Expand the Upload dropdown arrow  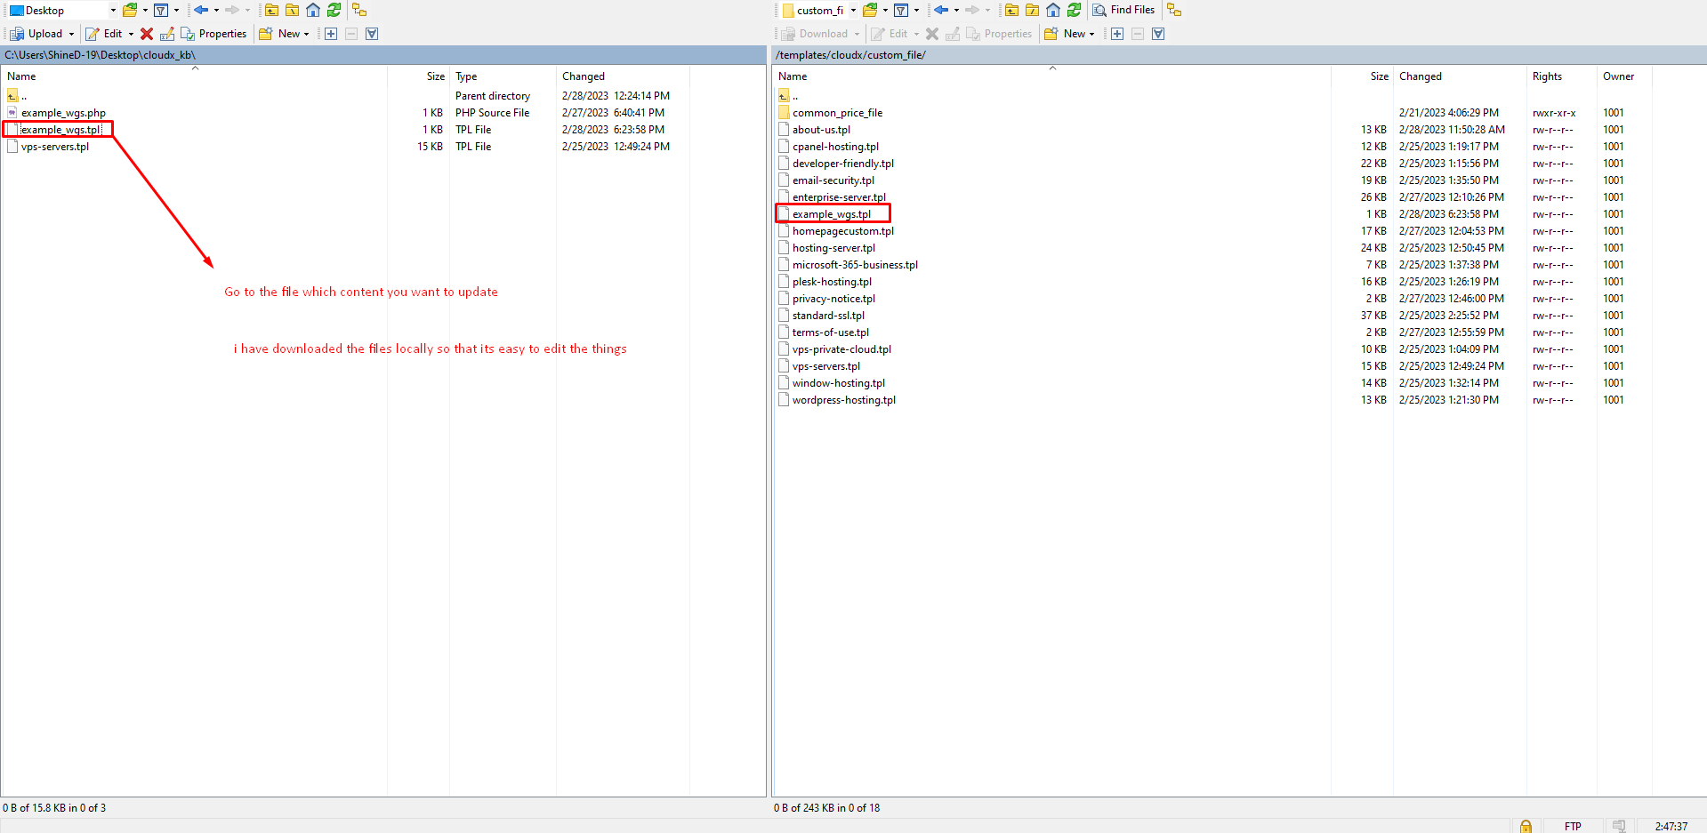pyautogui.click(x=72, y=34)
